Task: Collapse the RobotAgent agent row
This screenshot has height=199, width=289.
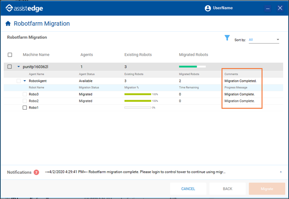Action: [x=25, y=81]
